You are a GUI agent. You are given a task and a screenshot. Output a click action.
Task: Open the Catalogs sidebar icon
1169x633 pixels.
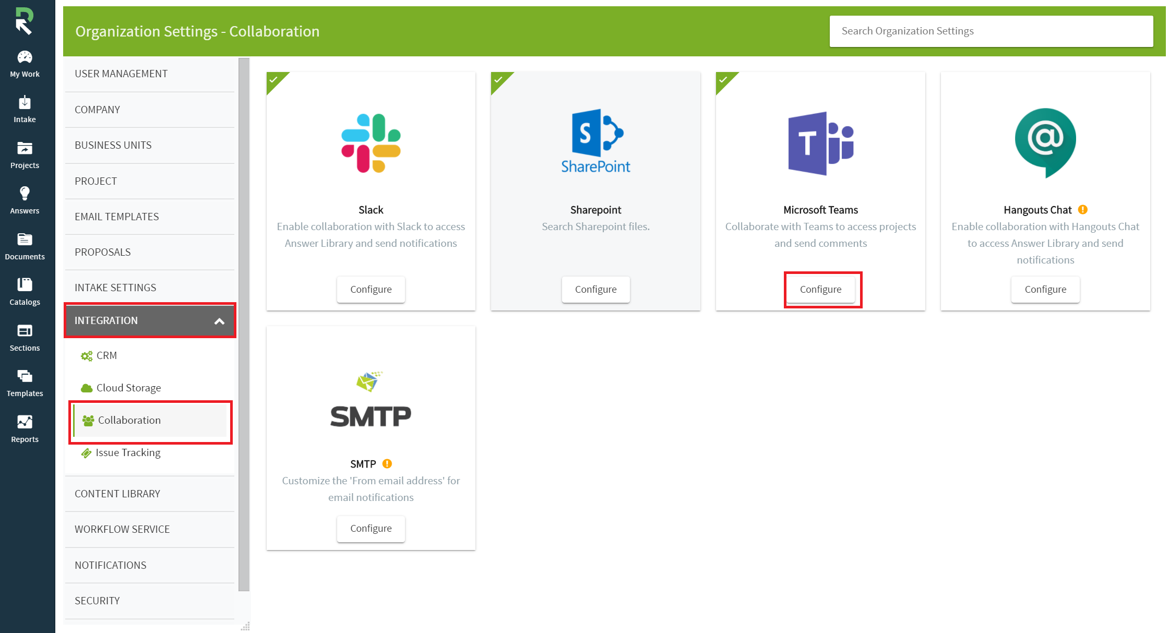tap(25, 284)
